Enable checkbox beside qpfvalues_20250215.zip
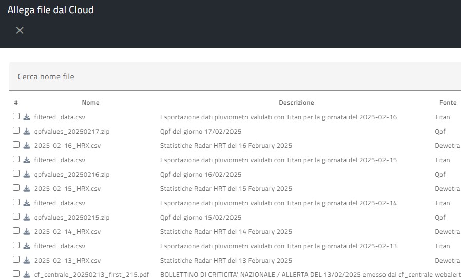Image resolution: width=461 pixels, height=280 pixels. click(16, 217)
